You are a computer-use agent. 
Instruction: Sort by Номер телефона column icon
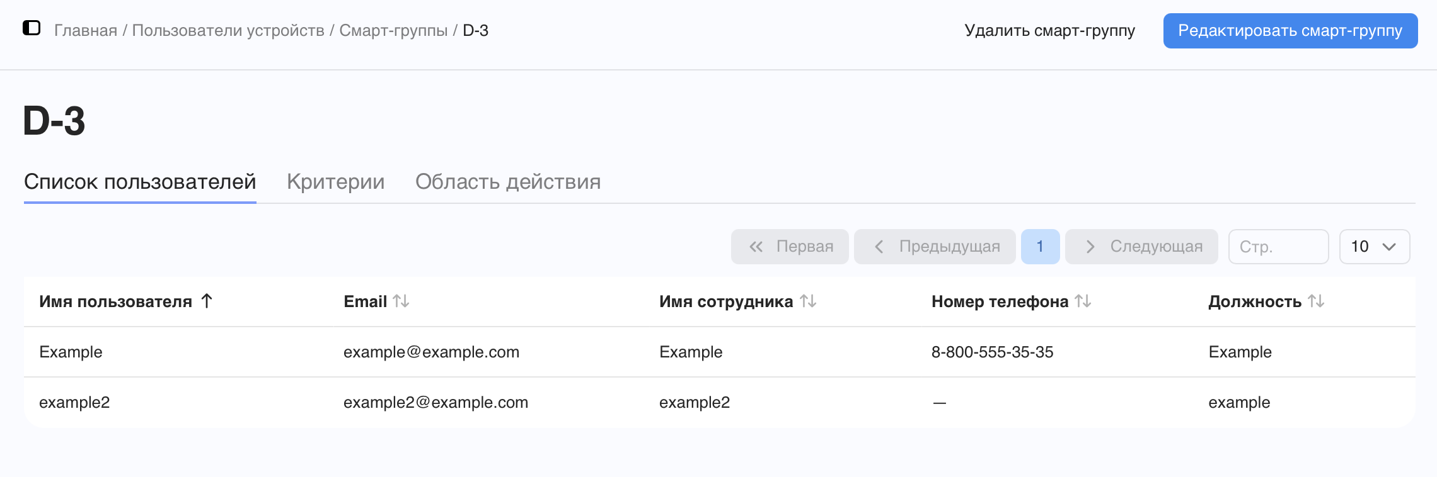[1083, 301]
